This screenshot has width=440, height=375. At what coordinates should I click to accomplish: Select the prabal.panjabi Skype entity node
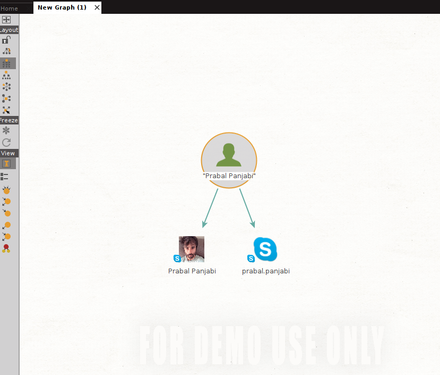(265, 249)
